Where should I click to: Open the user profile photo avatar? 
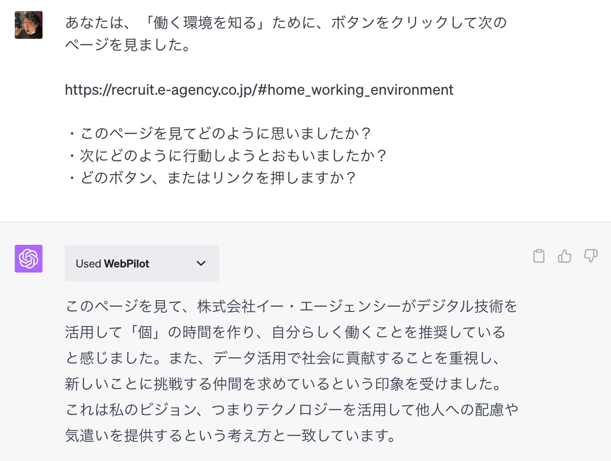tap(29, 25)
